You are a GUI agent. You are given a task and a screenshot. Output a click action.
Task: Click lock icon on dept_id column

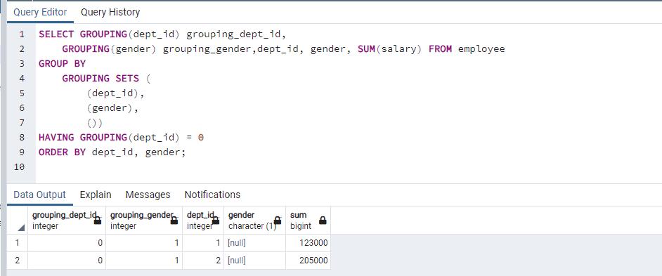pyautogui.click(x=216, y=220)
